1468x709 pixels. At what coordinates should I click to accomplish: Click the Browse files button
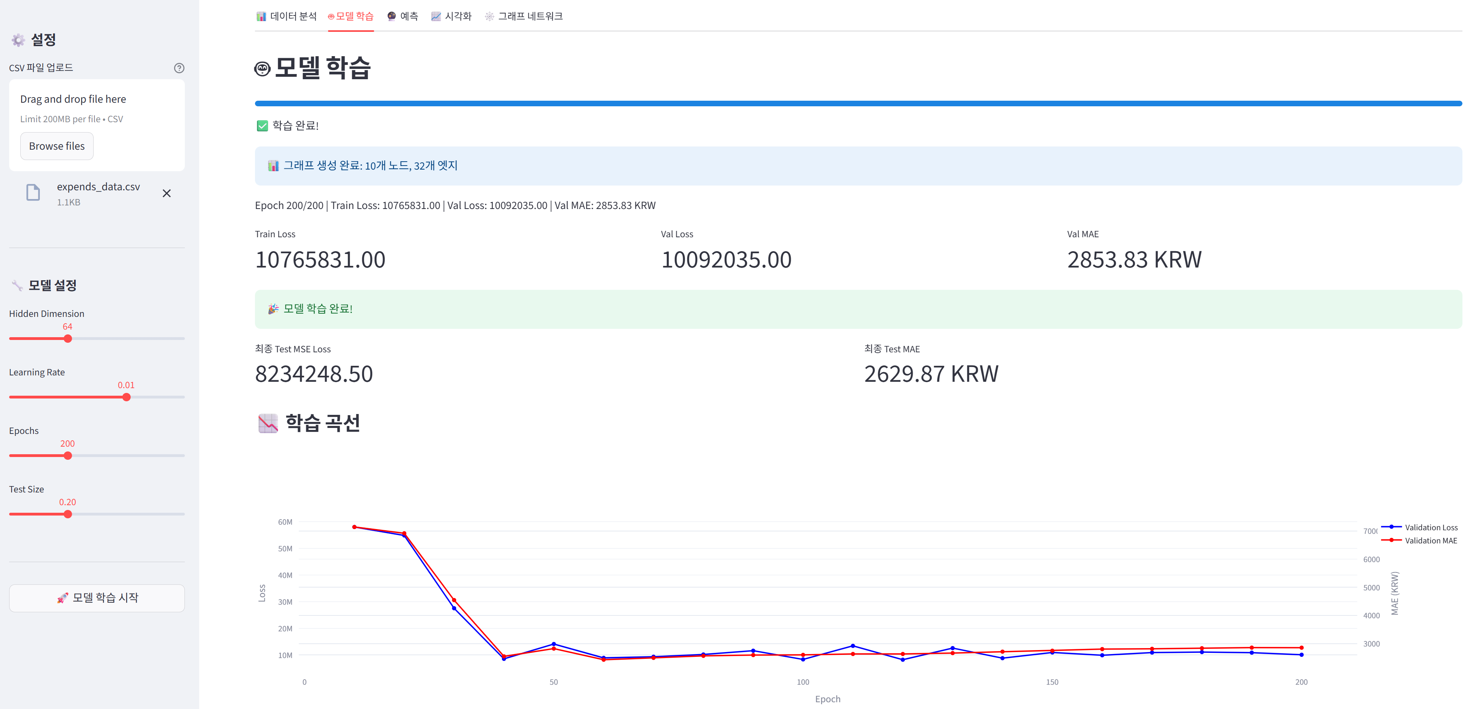[x=57, y=146]
